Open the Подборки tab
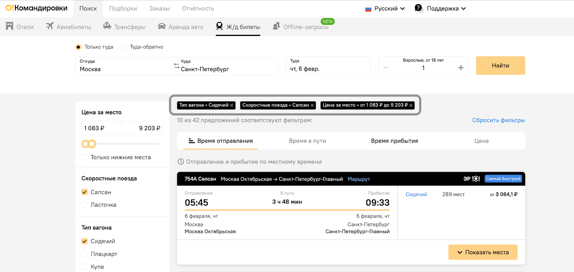Image resolution: width=574 pixels, height=272 pixels. click(x=123, y=9)
